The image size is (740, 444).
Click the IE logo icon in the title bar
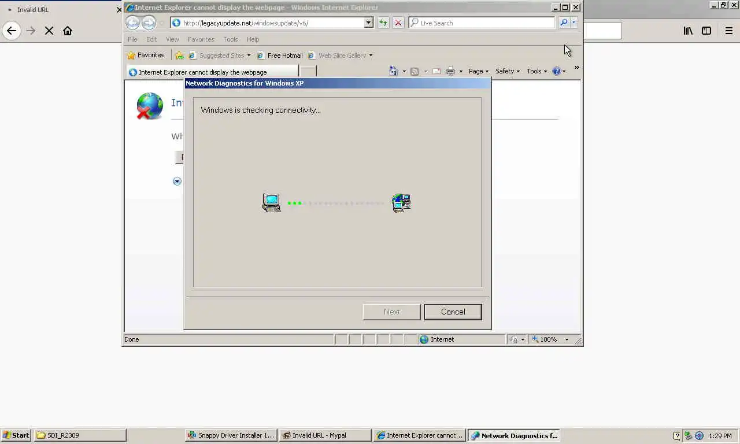tap(130, 8)
